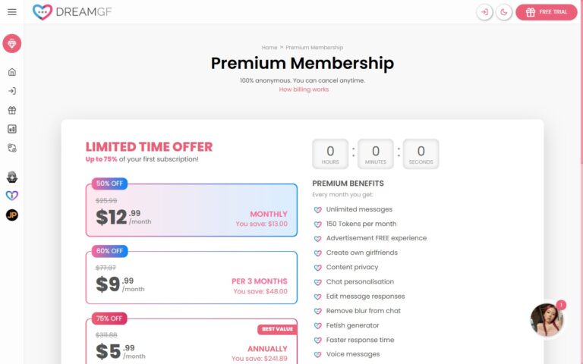Viewport: 583px width, 364px height.
Task: Click the cookie settings sidebar icon
Action: tap(11, 148)
